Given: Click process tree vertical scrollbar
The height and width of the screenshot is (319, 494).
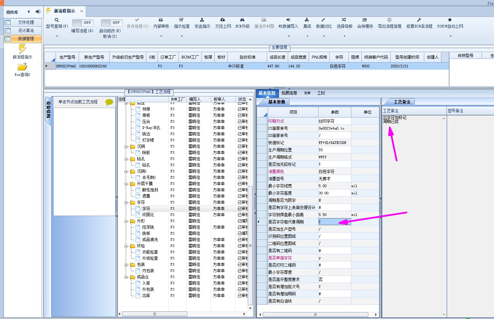Looking at the screenshot, I should click(250, 245).
